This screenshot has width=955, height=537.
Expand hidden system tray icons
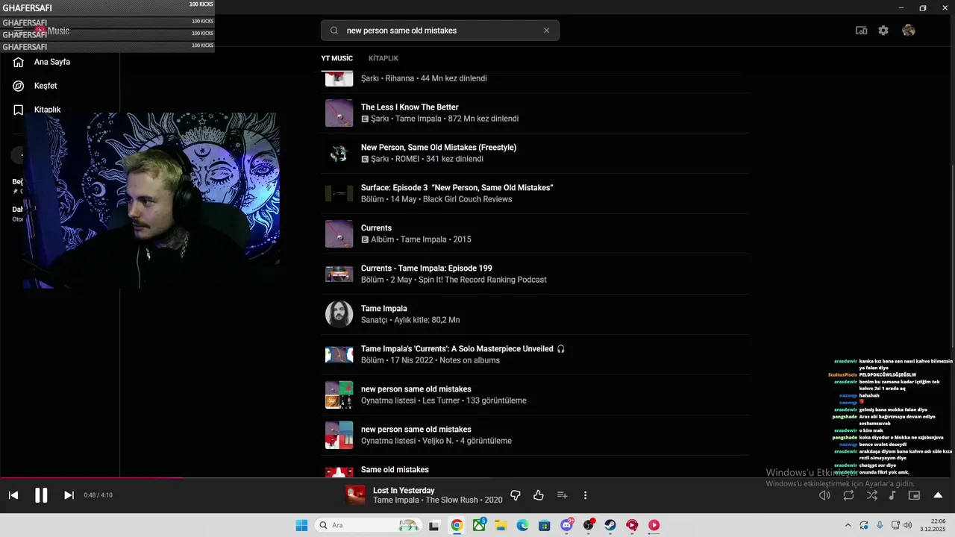pos(848,525)
